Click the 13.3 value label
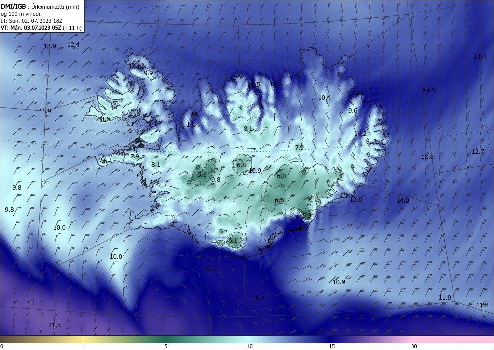 (x=276, y=84)
